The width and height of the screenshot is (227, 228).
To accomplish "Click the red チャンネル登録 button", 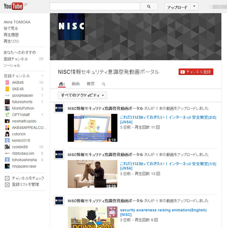I will tap(196, 72).
